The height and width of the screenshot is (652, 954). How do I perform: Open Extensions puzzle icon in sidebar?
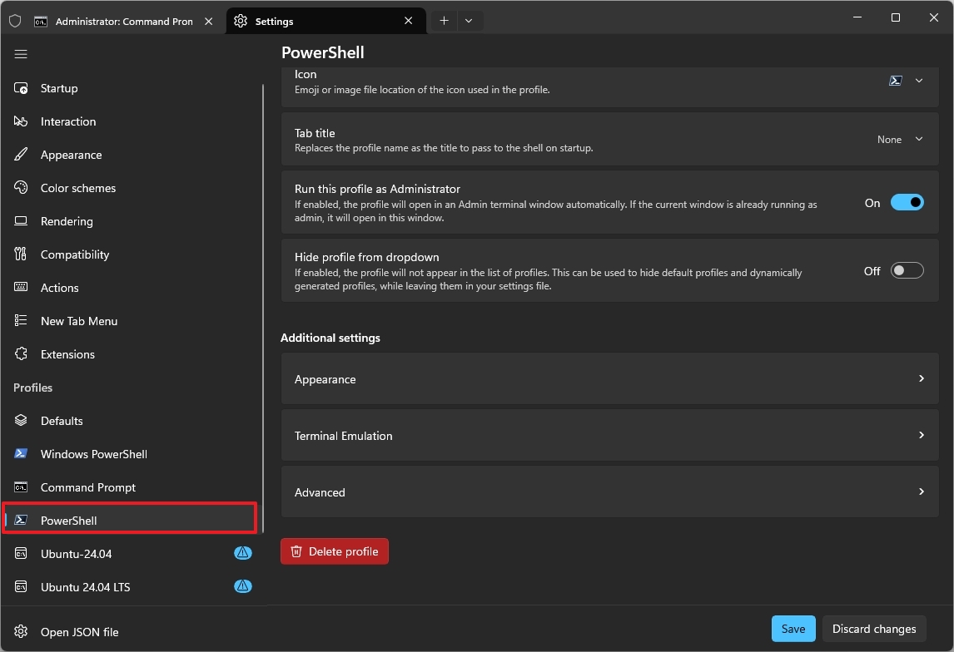[x=22, y=354]
